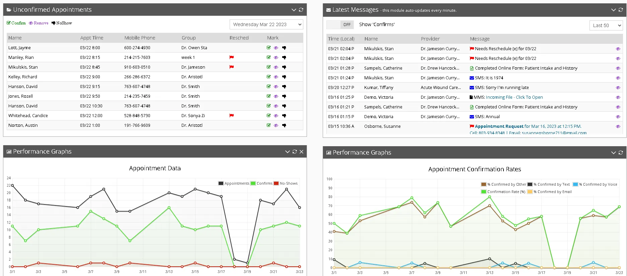Collapse the Appointment Data graphs panel
This screenshot has width=627, height=276.
pos(287,152)
